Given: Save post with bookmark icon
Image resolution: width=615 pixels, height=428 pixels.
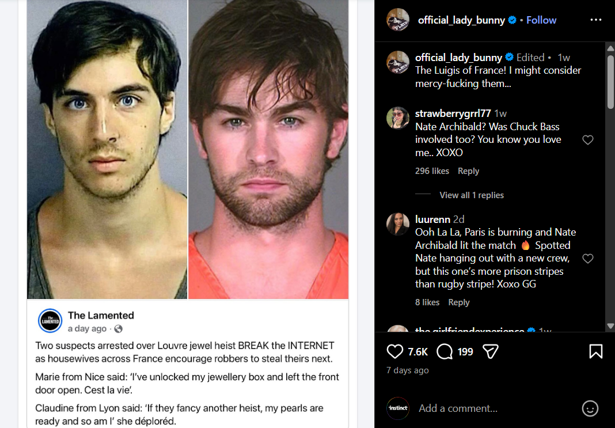Looking at the screenshot, I should (x=596, y=351).
